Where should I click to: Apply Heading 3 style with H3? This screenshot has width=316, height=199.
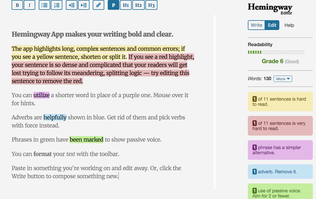click(x=151, y=5)
